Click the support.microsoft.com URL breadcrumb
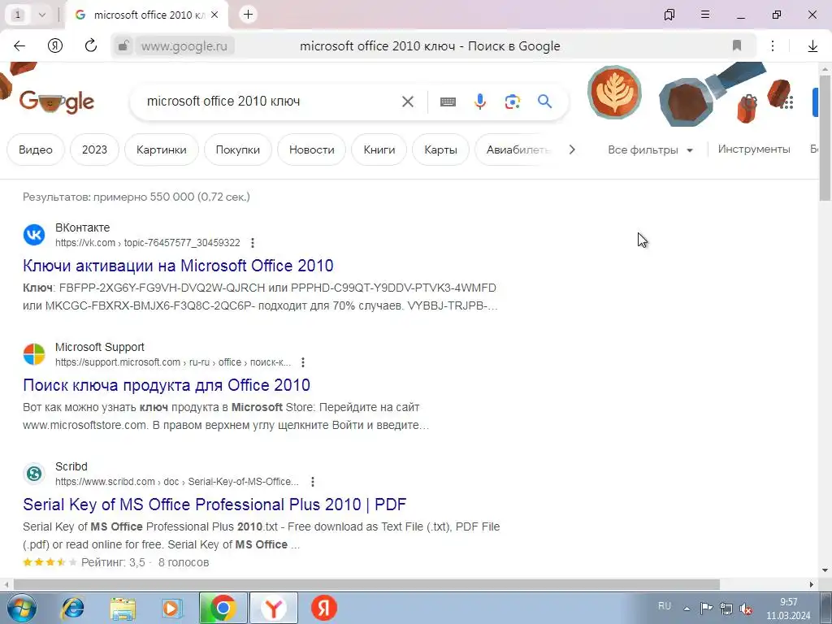 tap(173, 362)
